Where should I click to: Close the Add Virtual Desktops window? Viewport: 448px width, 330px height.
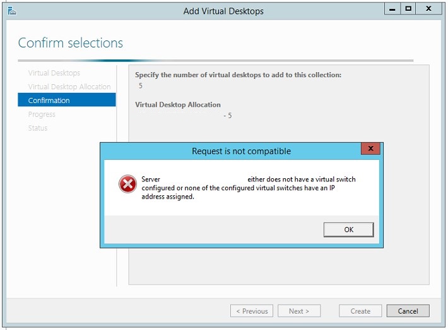tap(428, 9)
